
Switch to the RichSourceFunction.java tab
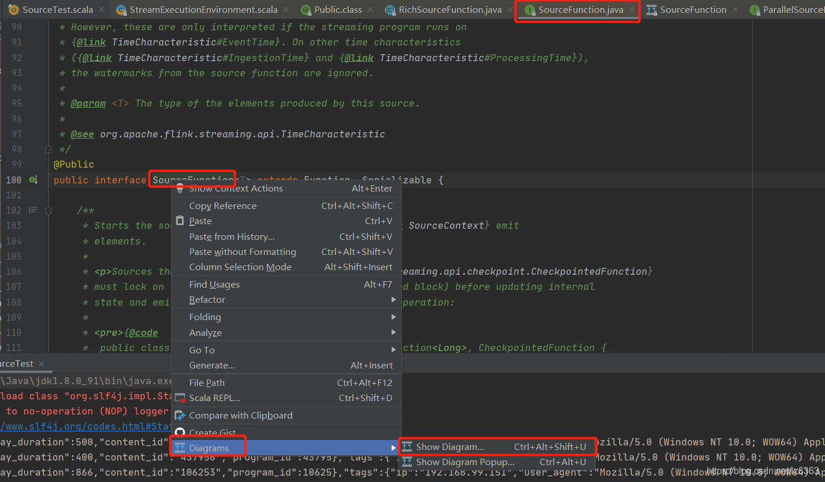pos(450,10)
